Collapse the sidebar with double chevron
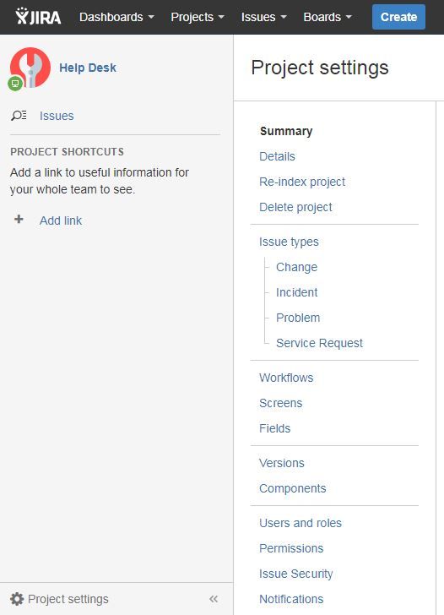 (214, 599)
